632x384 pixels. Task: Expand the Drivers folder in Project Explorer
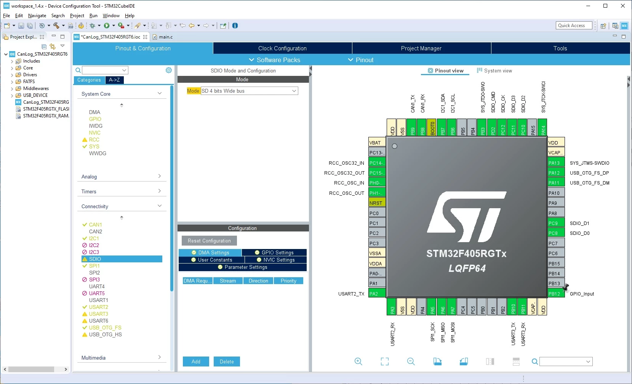(12, 75)
